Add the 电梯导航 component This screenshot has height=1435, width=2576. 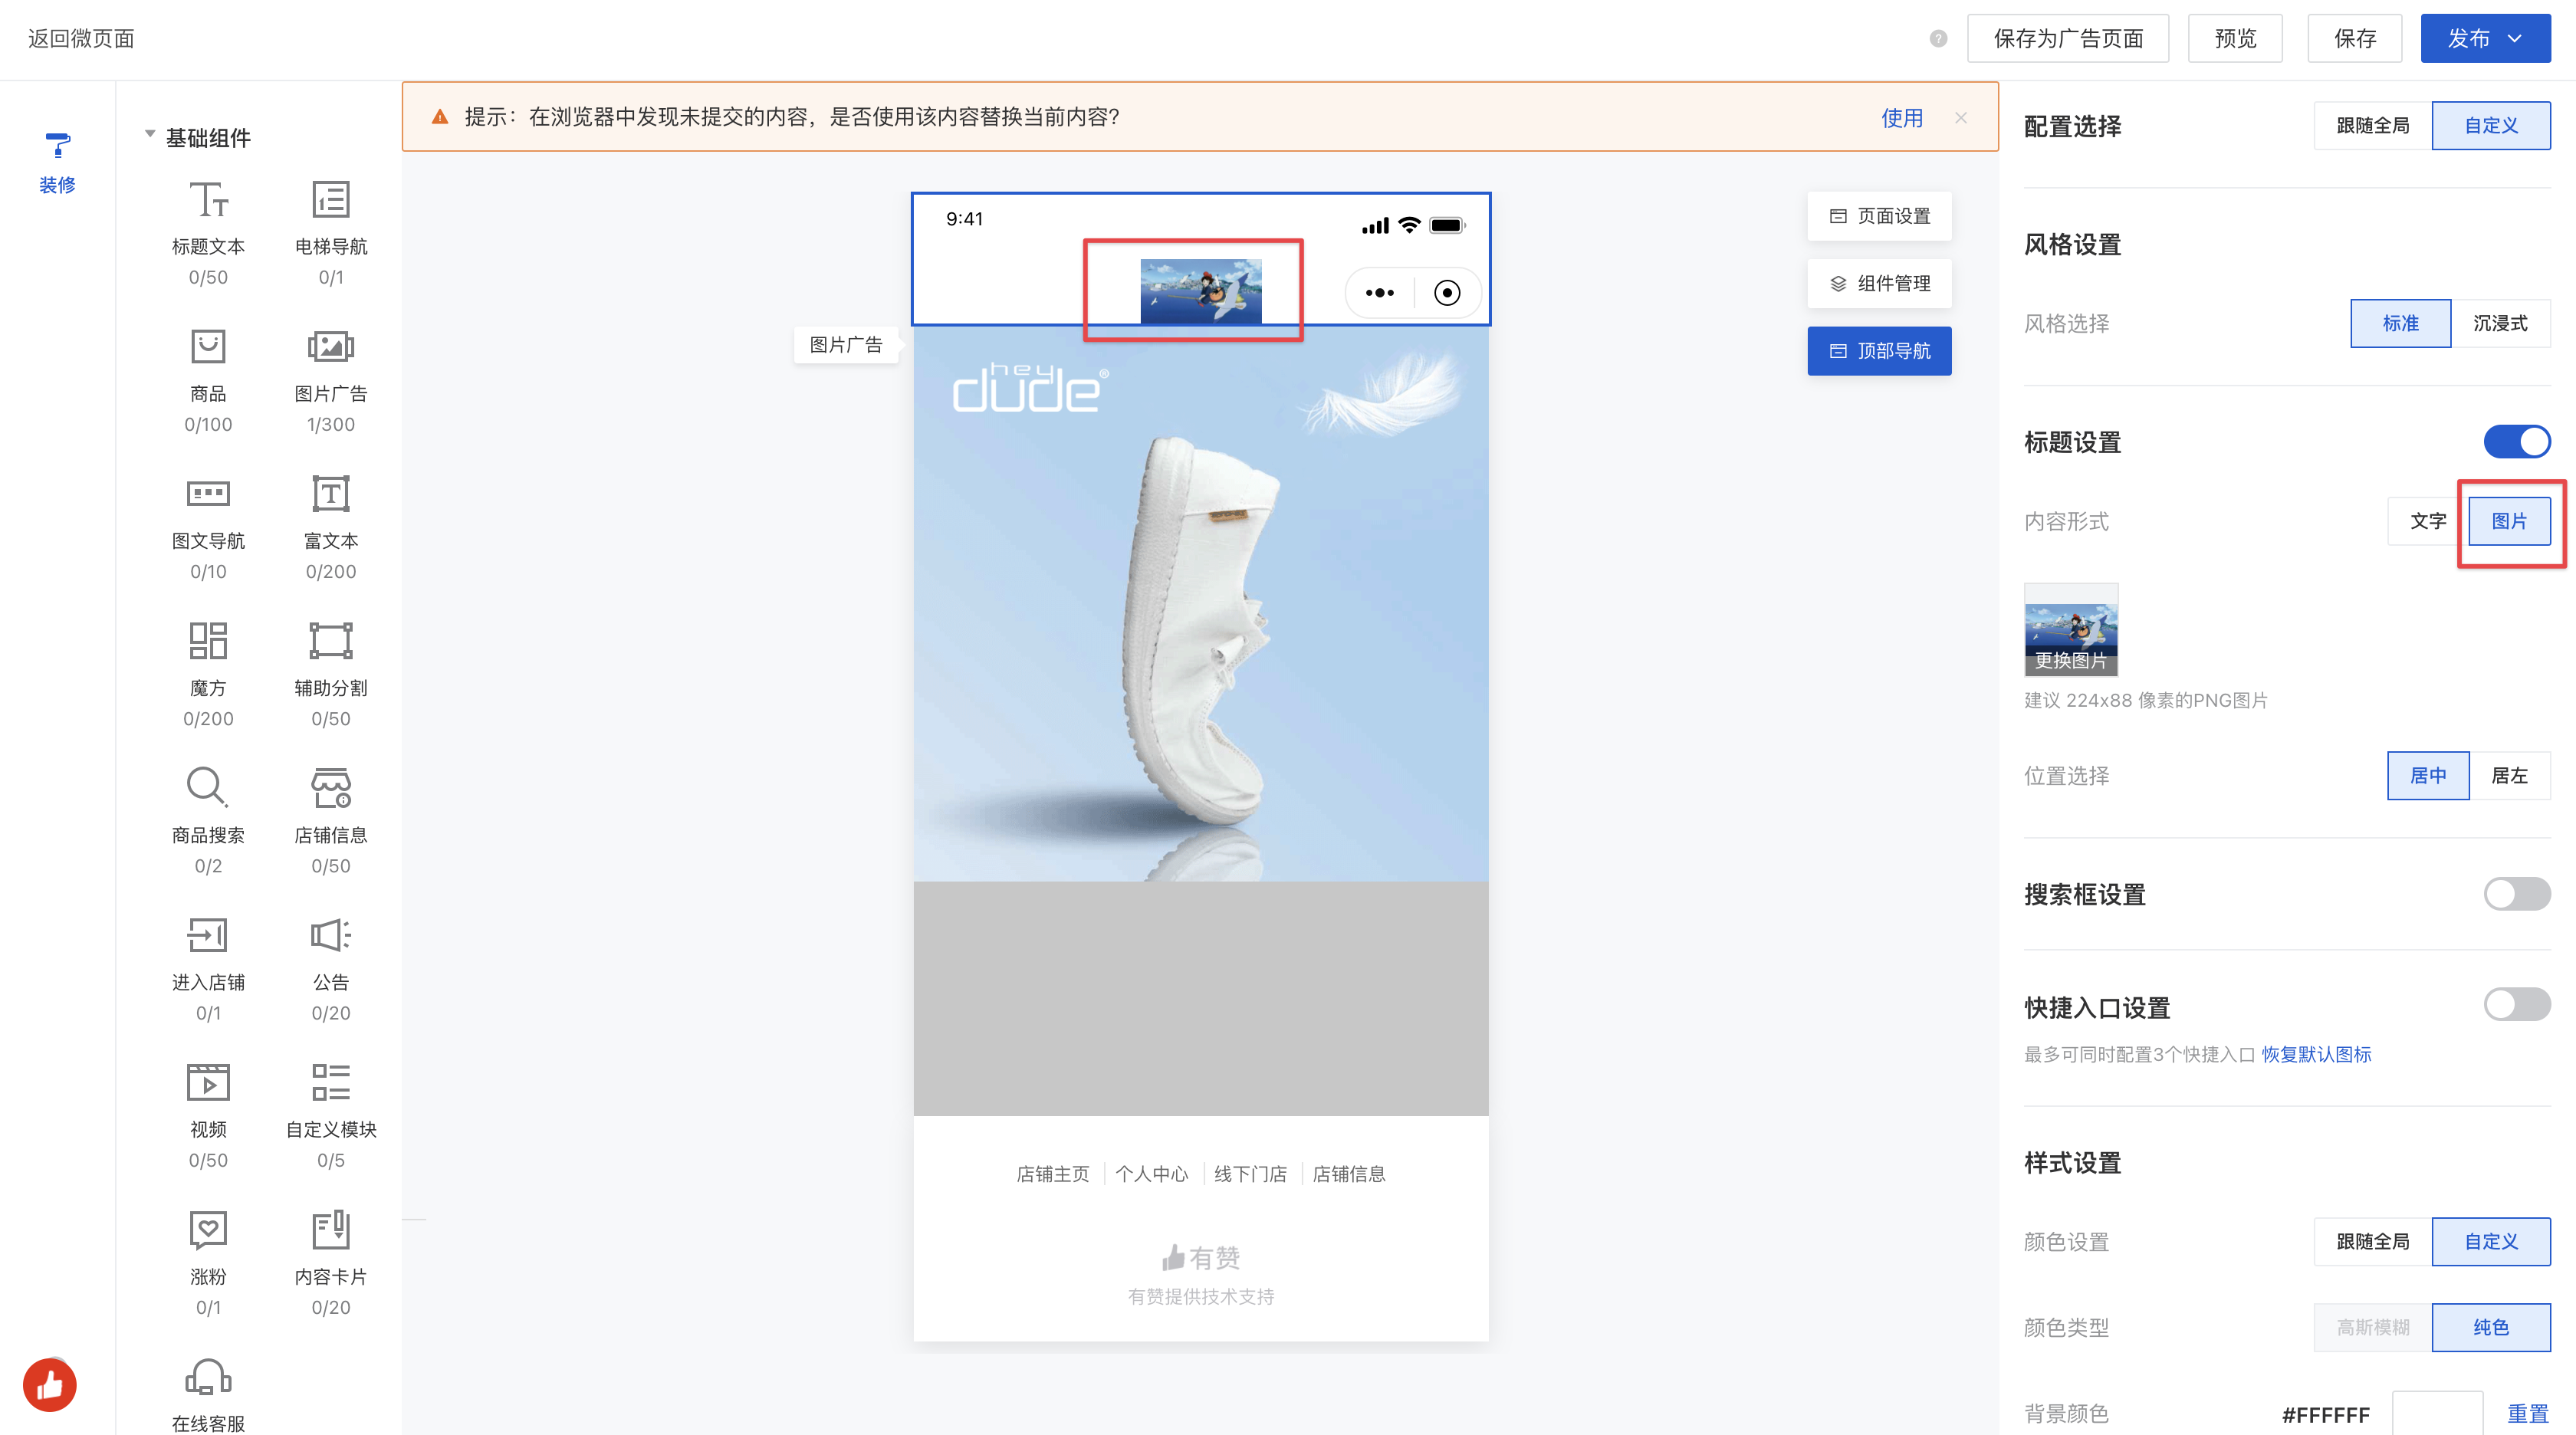point(330,200)
